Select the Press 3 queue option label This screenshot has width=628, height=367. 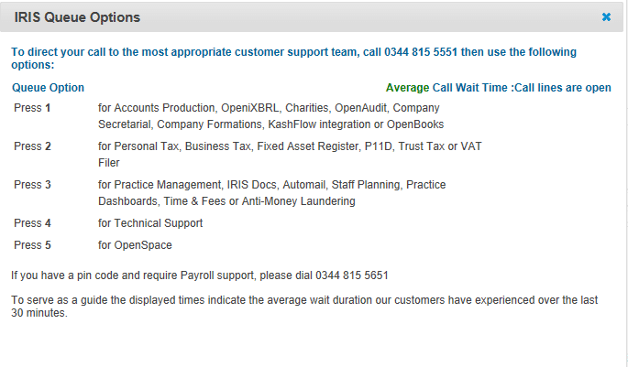point(32,185)
